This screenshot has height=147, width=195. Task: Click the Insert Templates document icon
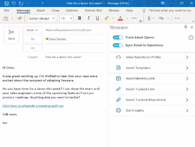point(118,68)
